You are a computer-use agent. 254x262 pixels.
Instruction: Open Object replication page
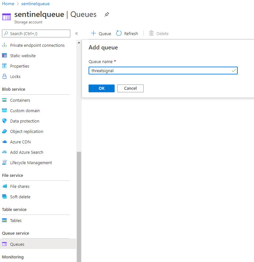point(27,132)
